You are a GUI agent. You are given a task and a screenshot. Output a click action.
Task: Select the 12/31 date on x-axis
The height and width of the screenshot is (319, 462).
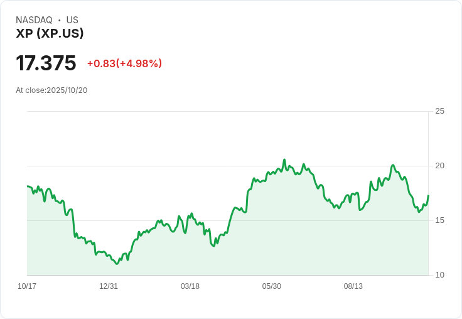[109, 286]
